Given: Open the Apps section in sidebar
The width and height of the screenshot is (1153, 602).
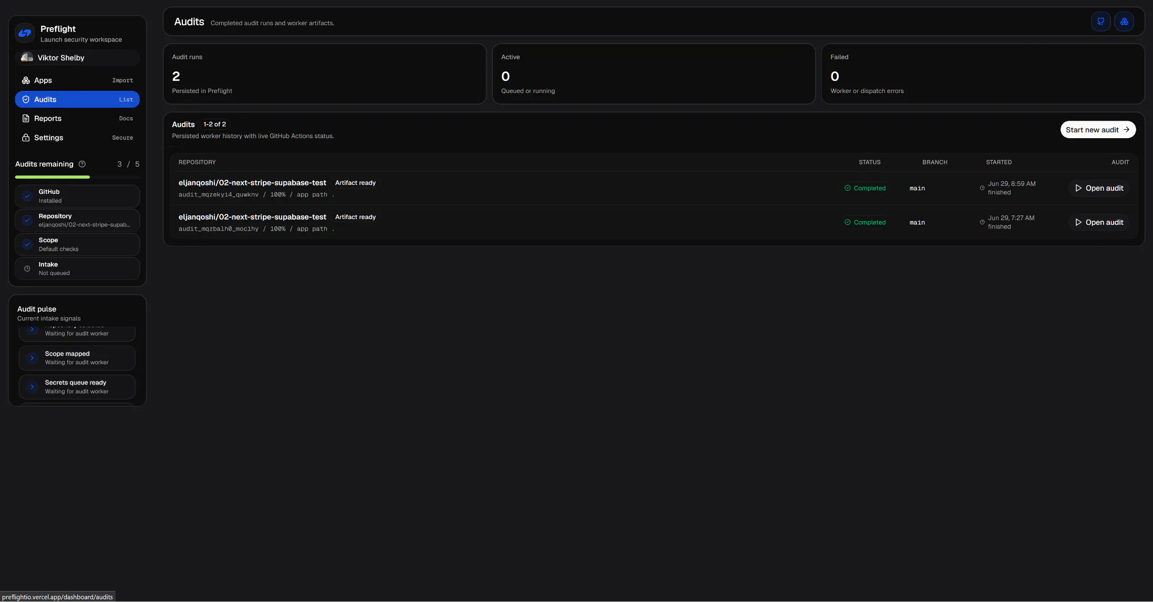Looking at the screenshot, I should tap(77, 80).
